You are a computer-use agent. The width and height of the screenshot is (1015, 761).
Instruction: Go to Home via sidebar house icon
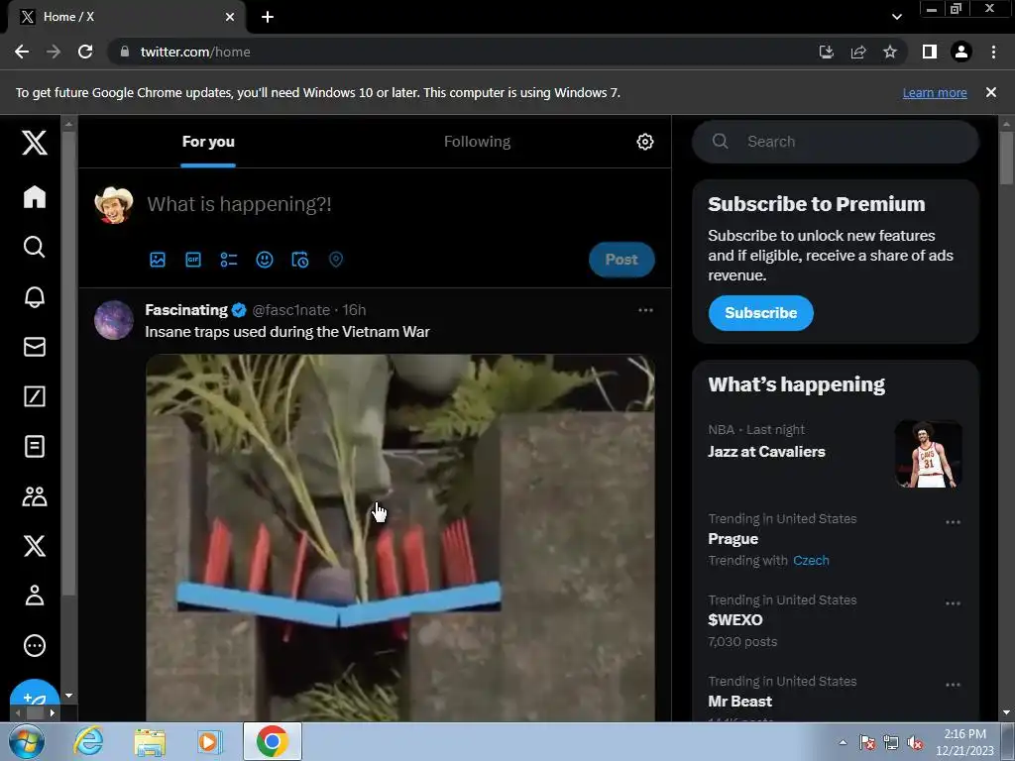click(35, 197)
